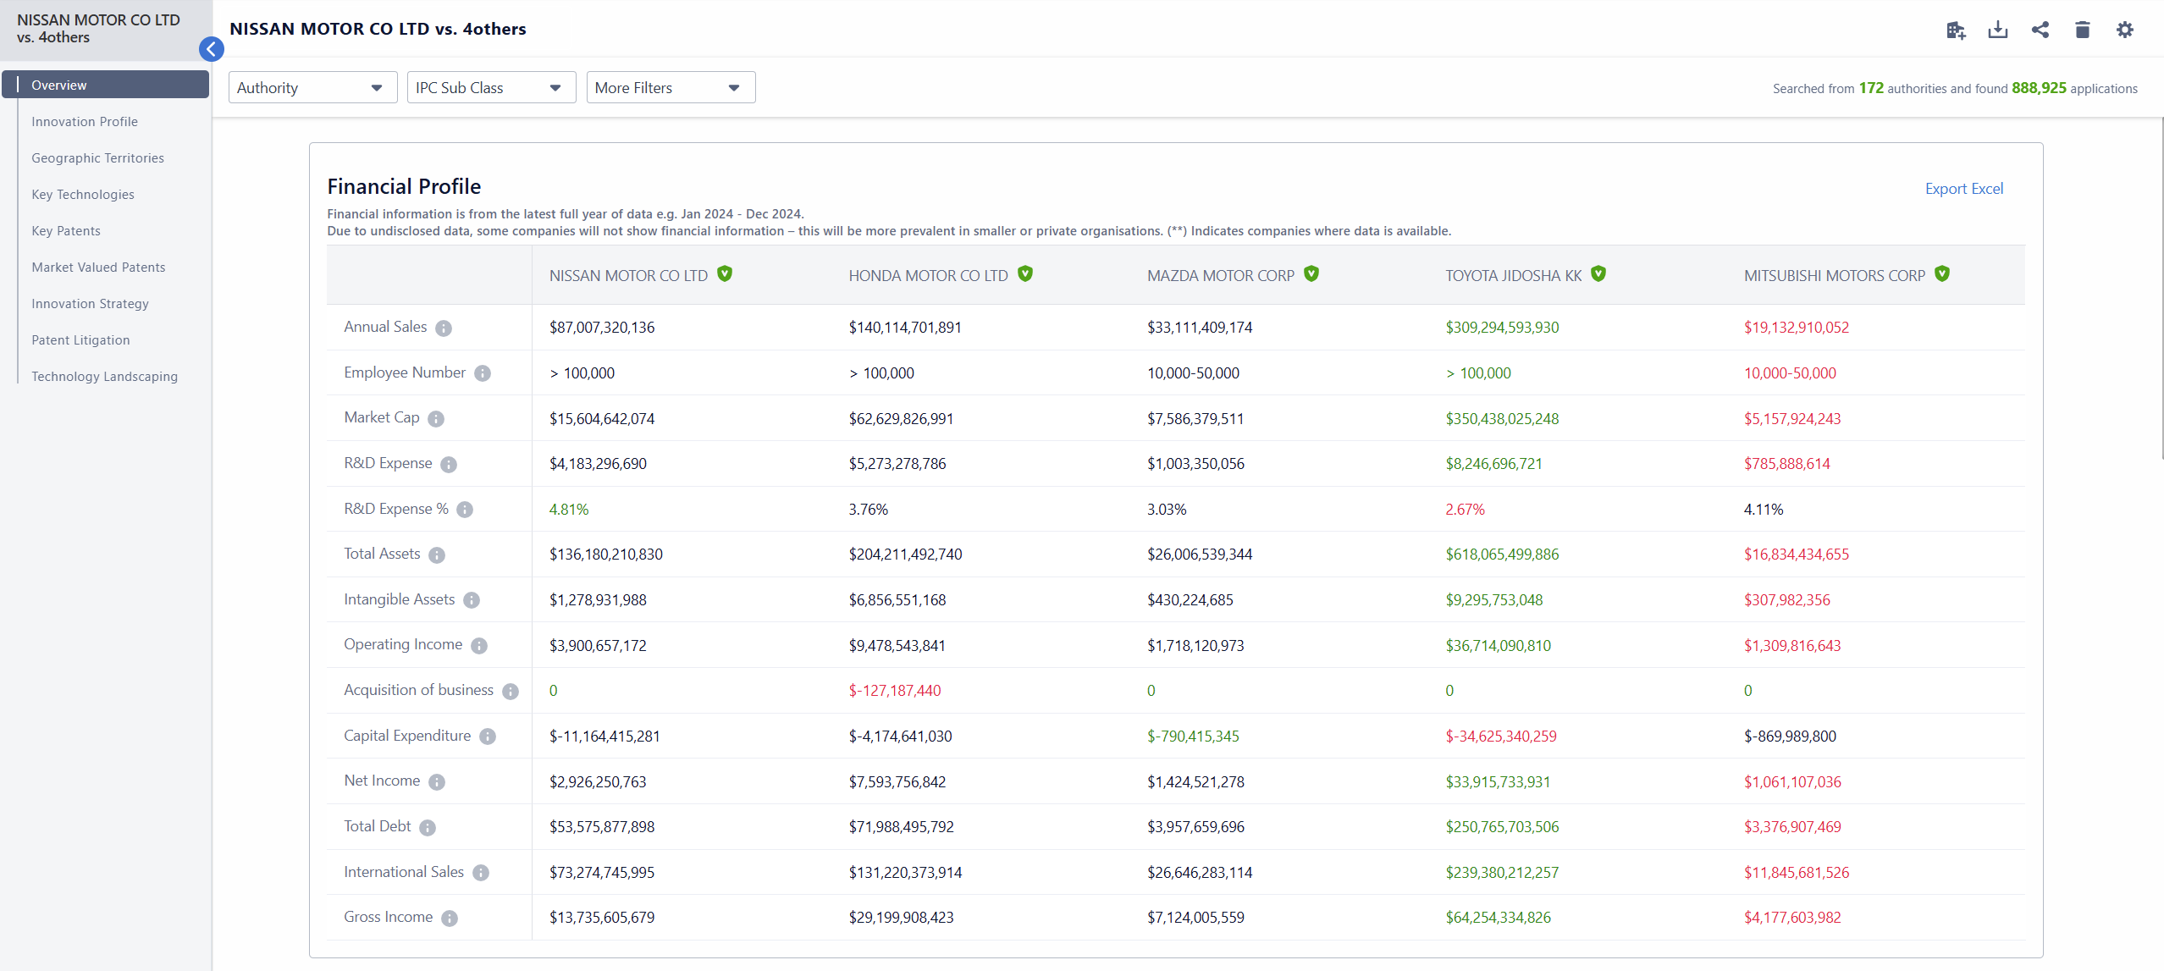Expand the IPC Sub Class dropdown

pyautogui.click(x=491, y=88)
